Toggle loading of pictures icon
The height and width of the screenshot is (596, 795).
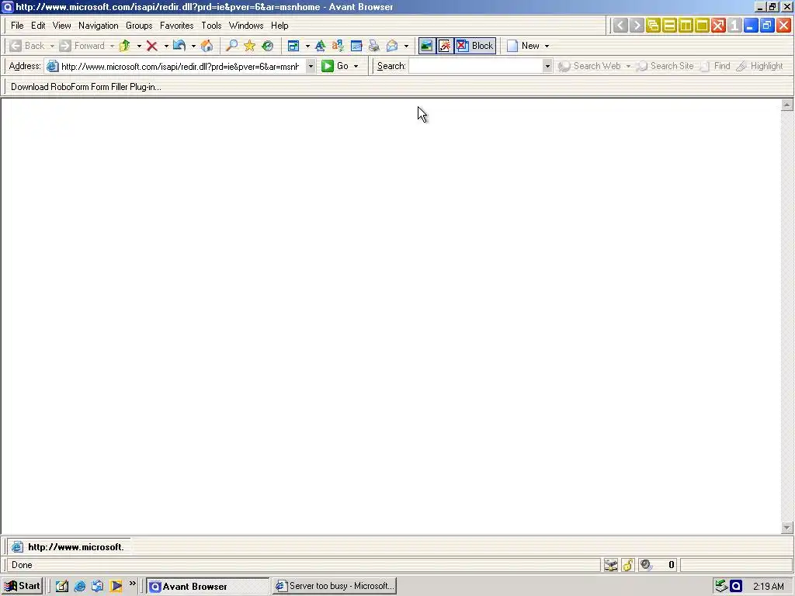click(426, 46)
